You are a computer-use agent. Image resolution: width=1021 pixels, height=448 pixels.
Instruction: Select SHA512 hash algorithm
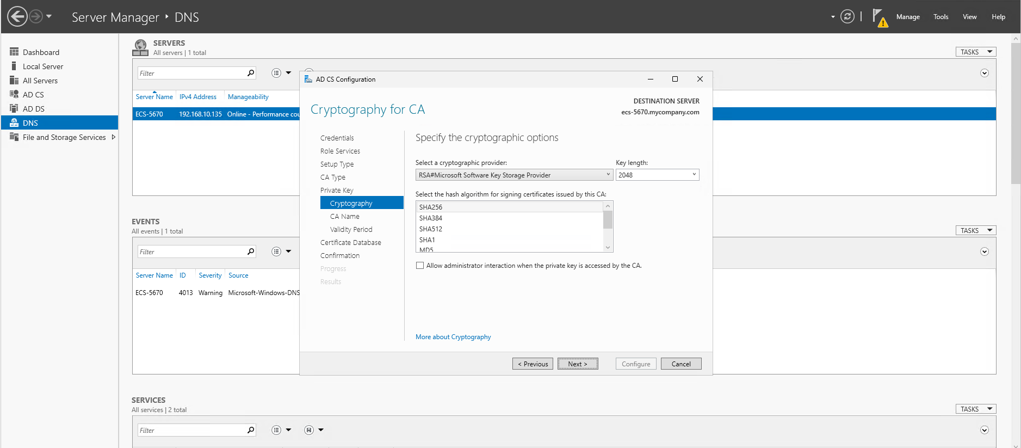point(430,229)
